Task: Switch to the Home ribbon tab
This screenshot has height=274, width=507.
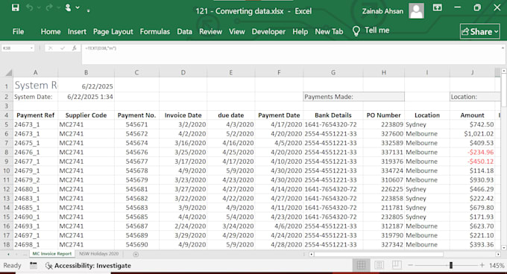Action: (x=51, y=31)
